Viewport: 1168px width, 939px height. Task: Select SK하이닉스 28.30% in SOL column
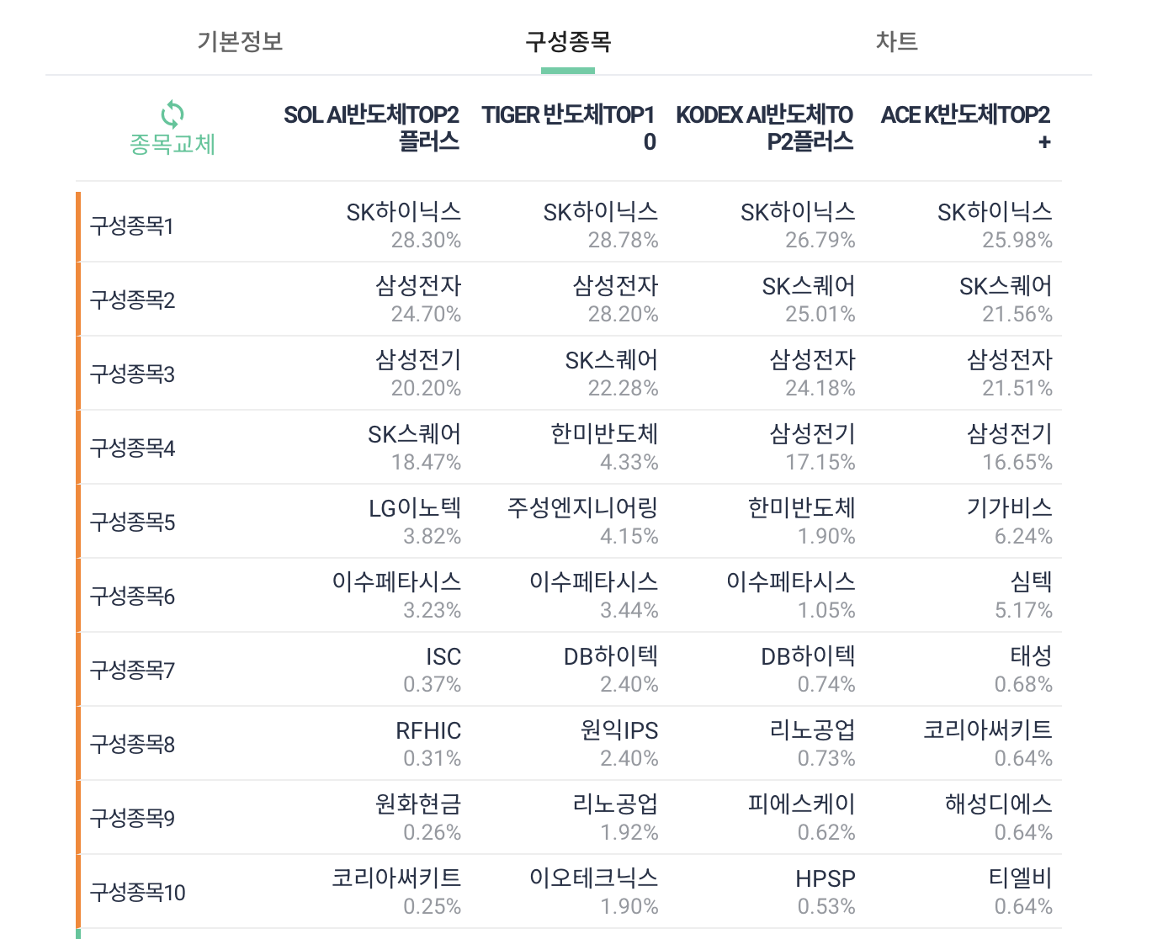[404, 225]
